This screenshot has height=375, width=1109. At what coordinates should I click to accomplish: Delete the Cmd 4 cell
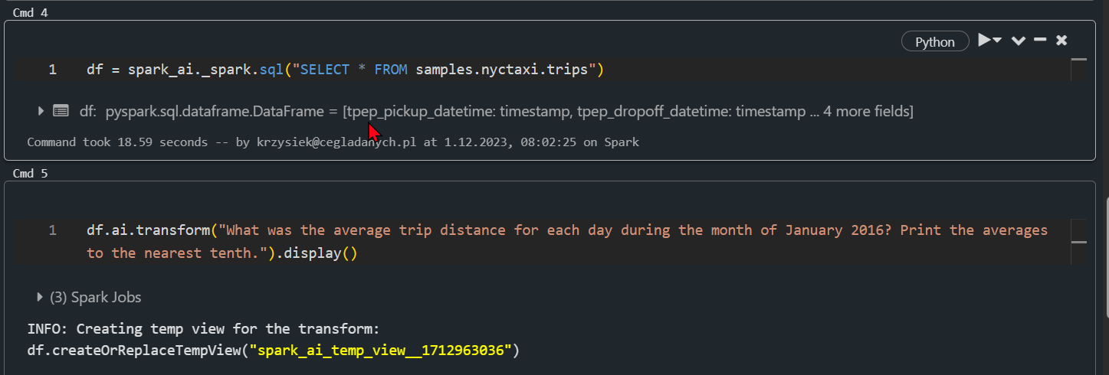tap(1061, 41)
